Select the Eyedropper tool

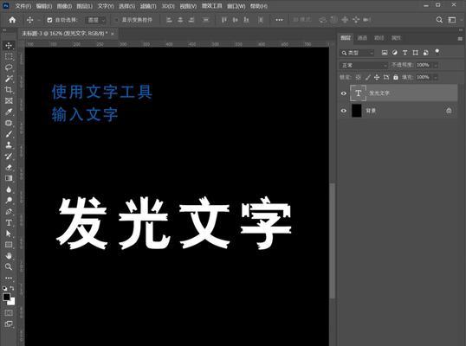pos(9,112)
